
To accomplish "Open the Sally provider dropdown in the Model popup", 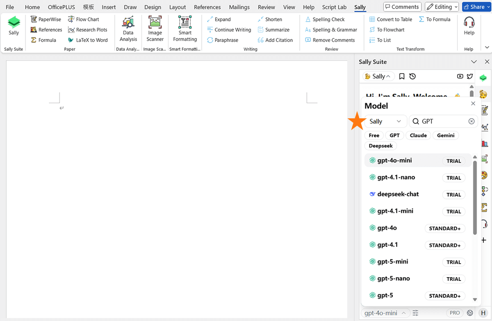I will [385, 121].
